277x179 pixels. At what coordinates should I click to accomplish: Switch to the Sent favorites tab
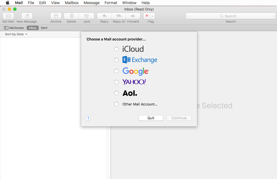44,28
